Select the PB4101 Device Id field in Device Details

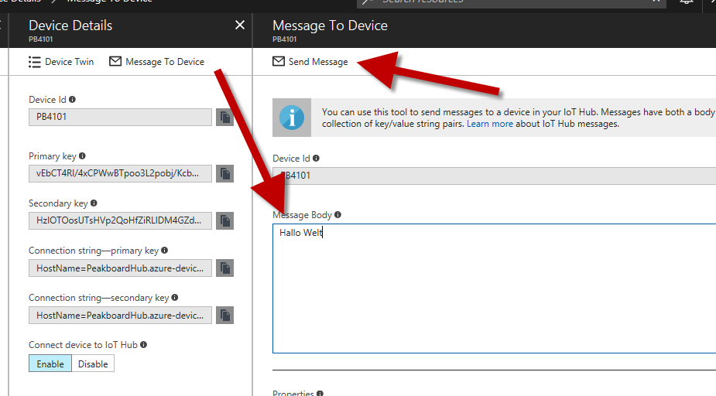click(120, 117)
